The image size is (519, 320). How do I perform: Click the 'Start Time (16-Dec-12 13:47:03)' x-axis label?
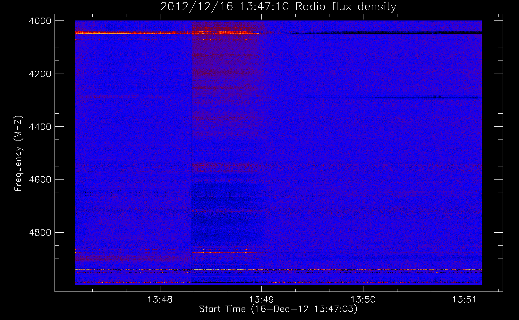point(278,309)
